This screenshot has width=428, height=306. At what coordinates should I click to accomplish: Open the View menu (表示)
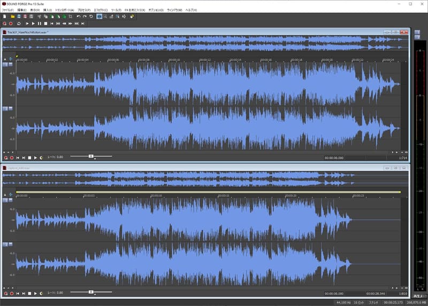(35, 10)
